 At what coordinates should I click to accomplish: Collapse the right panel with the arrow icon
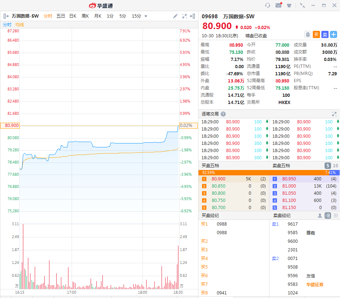click(x=192, y=16)
